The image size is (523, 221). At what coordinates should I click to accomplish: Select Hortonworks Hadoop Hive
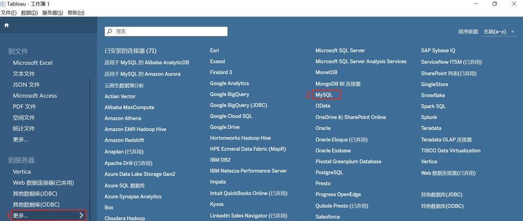tap(240, 138)
